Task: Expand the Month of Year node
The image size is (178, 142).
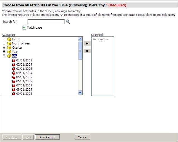Action: tap(4, 43)
